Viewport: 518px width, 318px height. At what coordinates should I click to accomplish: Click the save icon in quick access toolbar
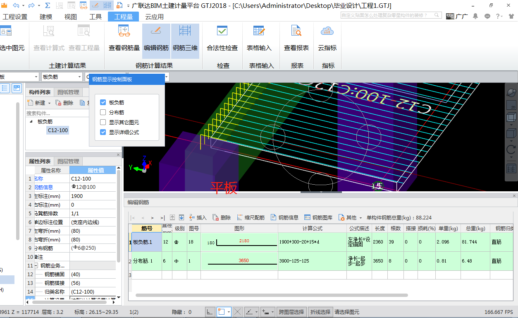point(5,5)
